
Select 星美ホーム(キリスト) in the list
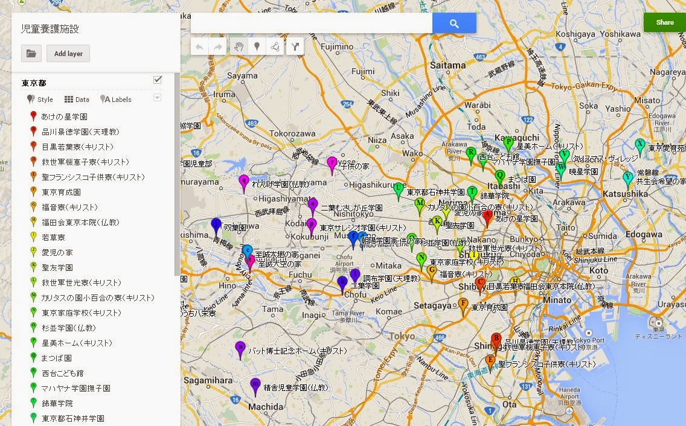tap(77, 343)
